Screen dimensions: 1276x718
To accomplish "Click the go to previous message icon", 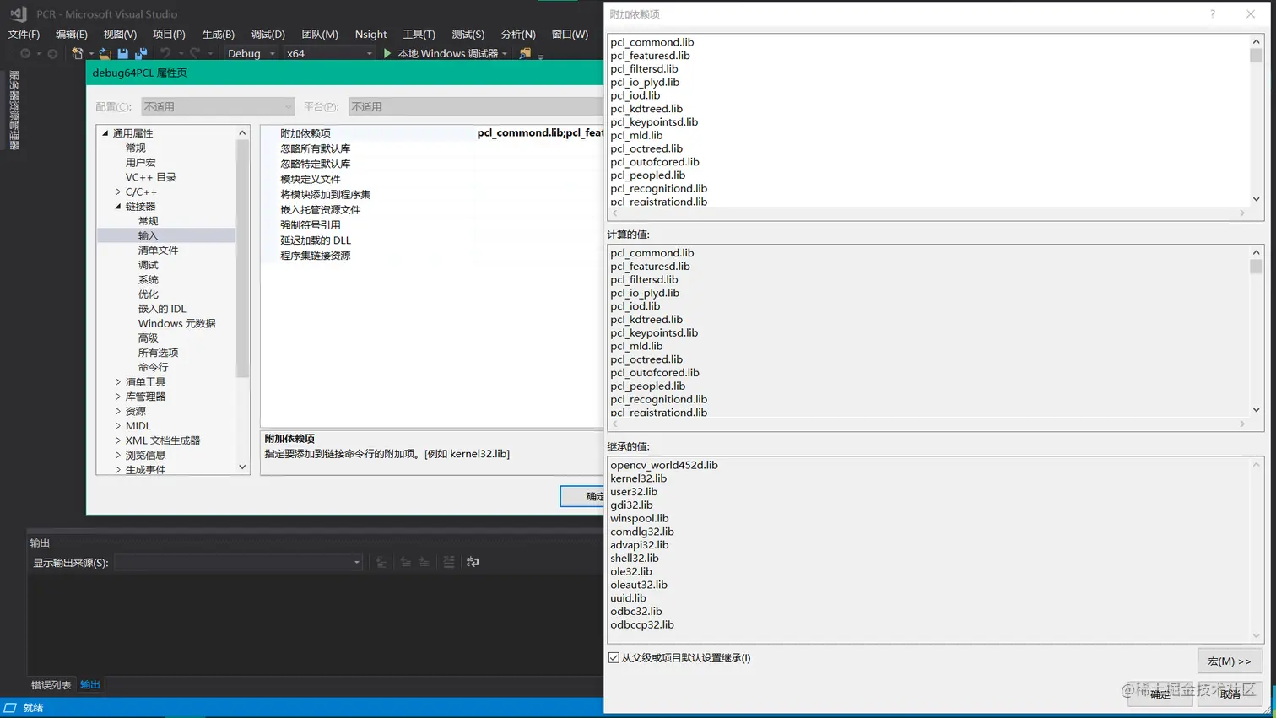I will pos(406,562).
